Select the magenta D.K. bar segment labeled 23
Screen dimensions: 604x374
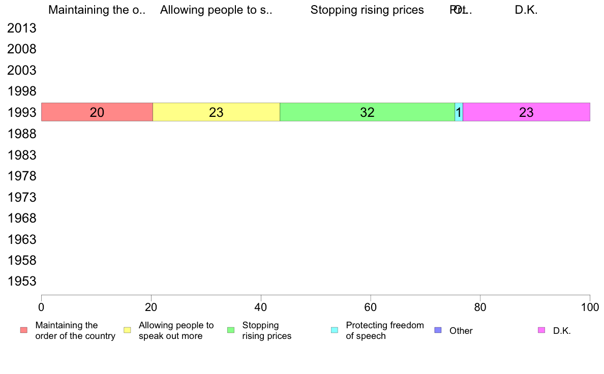pos(527,112)
